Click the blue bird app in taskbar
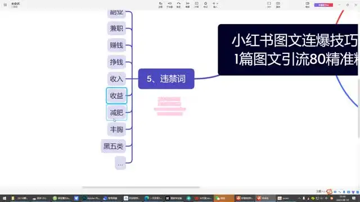360x202 pixels. (76, 198)
